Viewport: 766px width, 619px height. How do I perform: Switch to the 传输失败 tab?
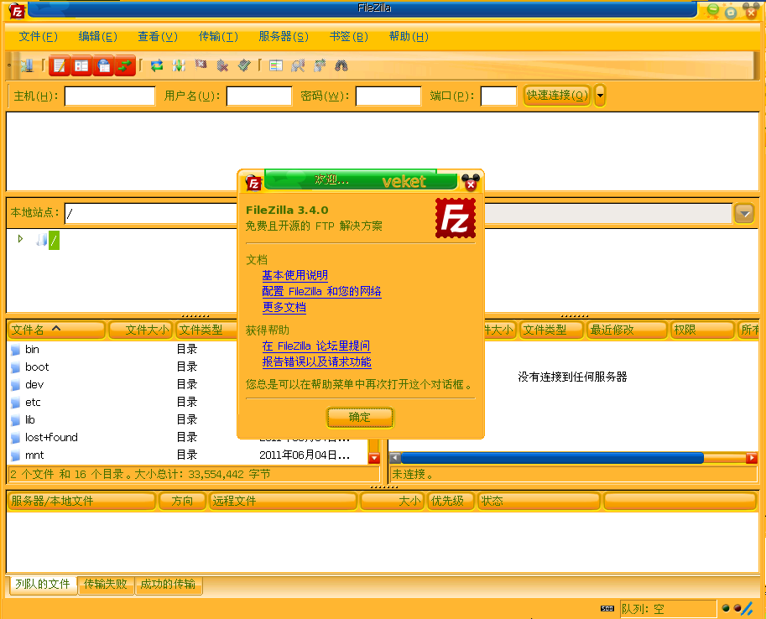[x=106, y=585]
